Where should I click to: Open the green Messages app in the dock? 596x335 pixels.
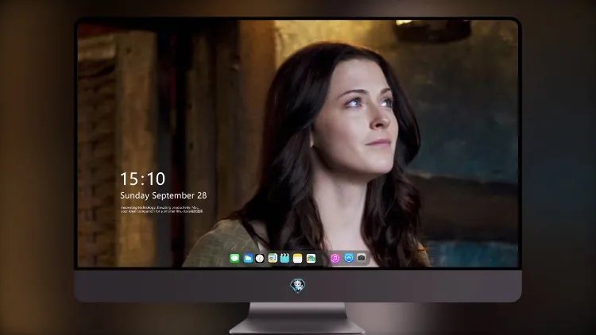[234, 258]
